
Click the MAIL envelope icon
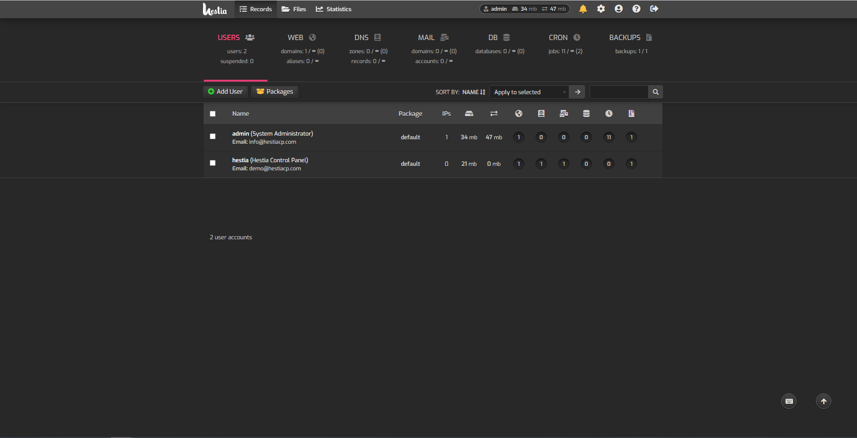coord(444,37)
